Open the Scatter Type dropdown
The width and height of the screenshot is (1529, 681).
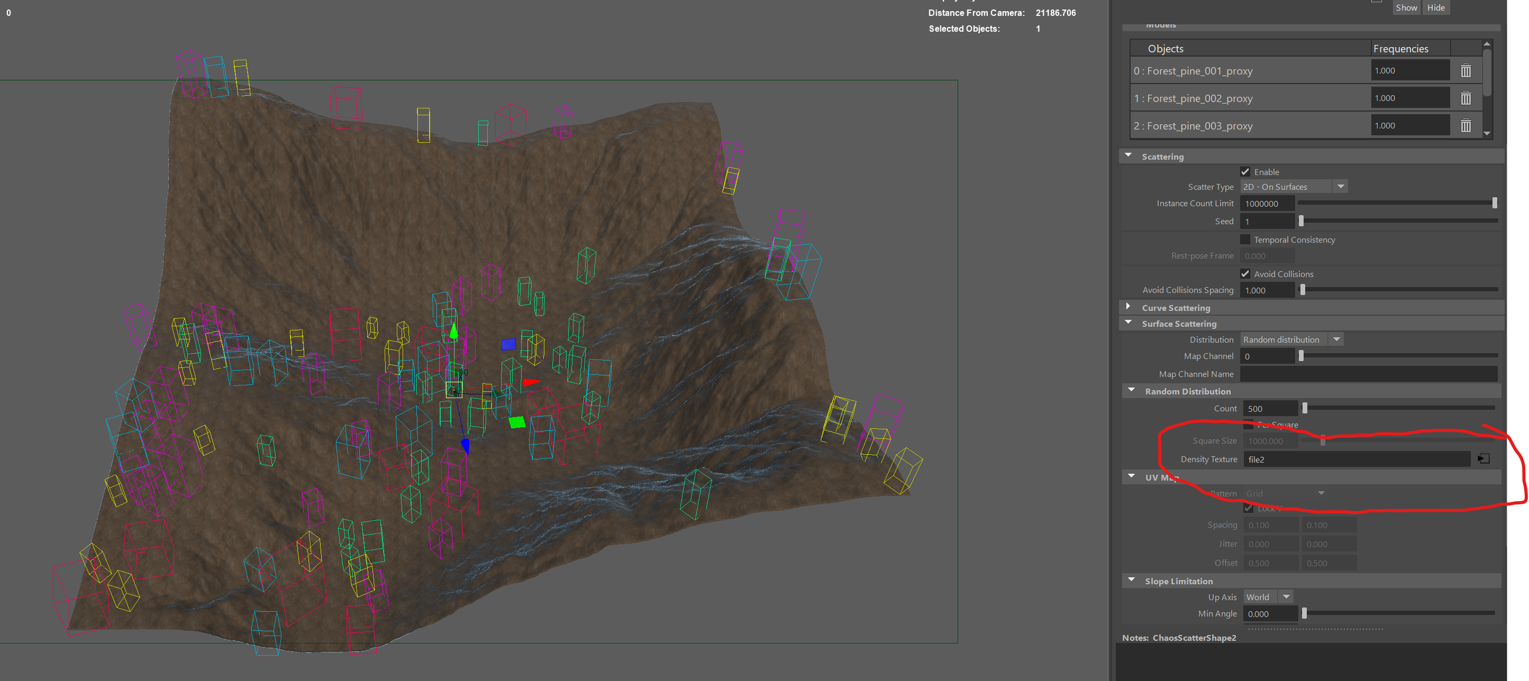coord(1294,187)
